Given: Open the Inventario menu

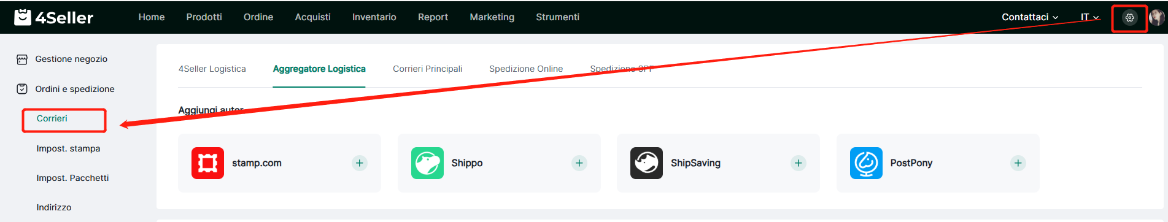Looking at the screenshot, I should (x=374, y=17).
